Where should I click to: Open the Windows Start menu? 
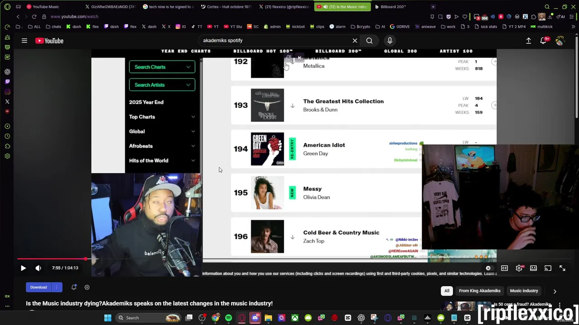pos(108,318)
